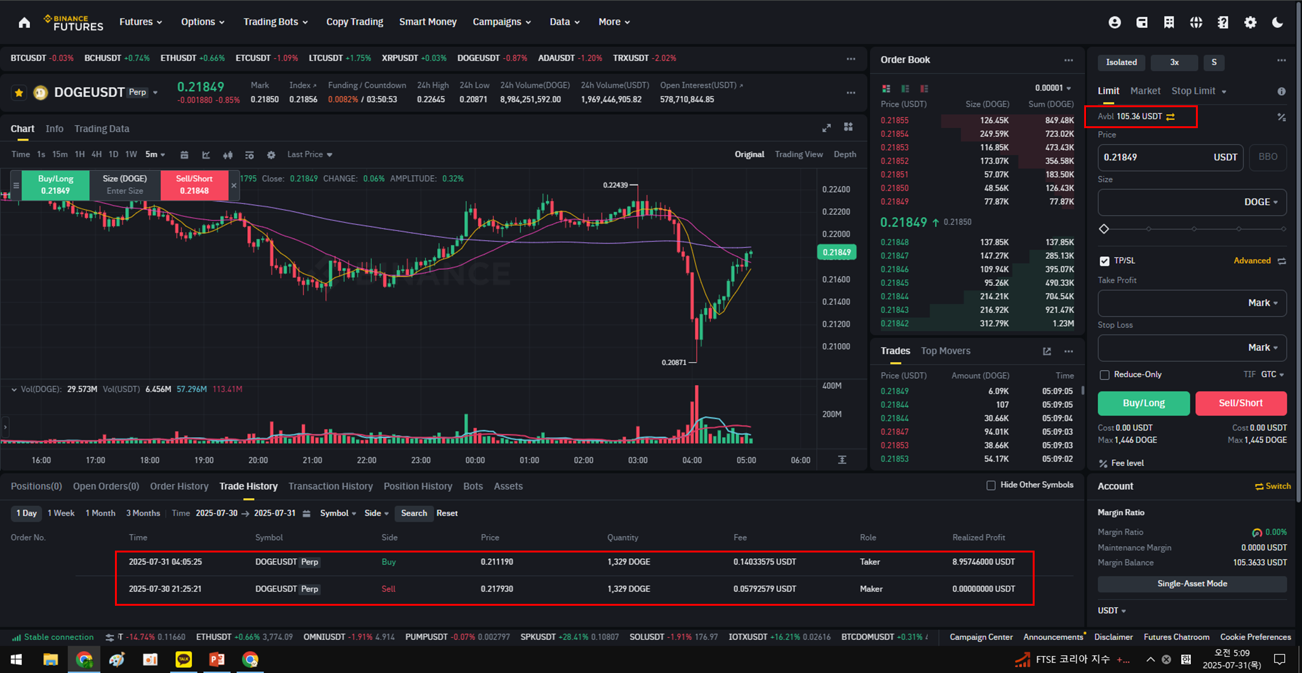
Task: Open the symbol header more options
Action: [851, 93]
